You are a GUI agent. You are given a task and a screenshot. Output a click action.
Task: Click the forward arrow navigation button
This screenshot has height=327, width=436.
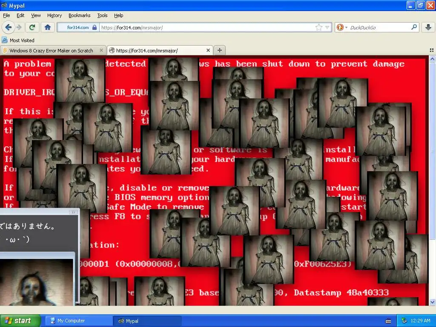point(19,27)
